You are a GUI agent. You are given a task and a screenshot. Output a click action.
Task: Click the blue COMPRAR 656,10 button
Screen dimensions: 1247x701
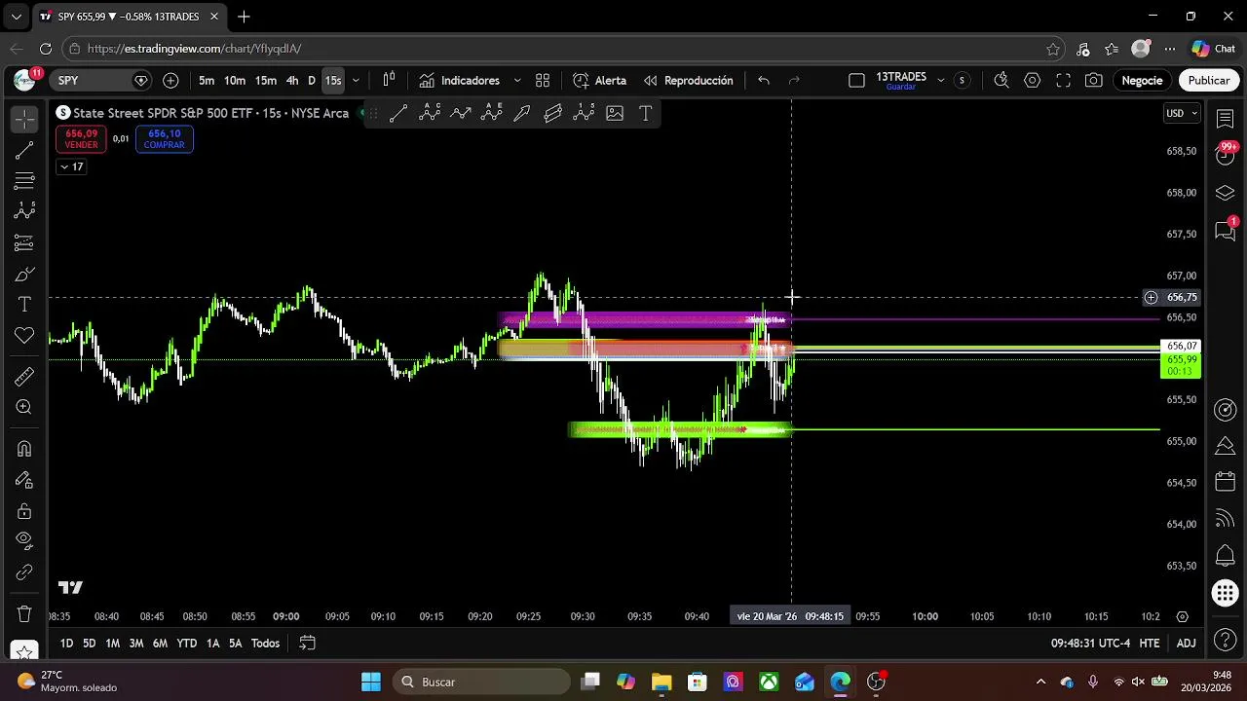164,139
